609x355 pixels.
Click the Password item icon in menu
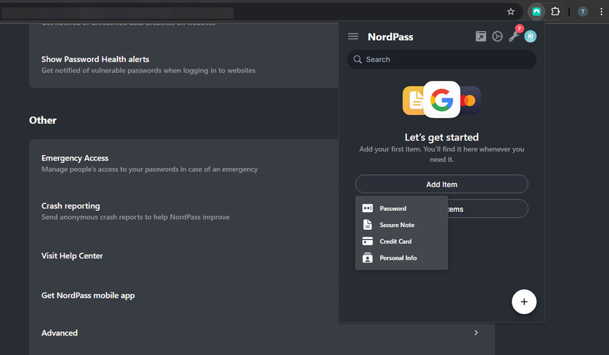point(367,209)
